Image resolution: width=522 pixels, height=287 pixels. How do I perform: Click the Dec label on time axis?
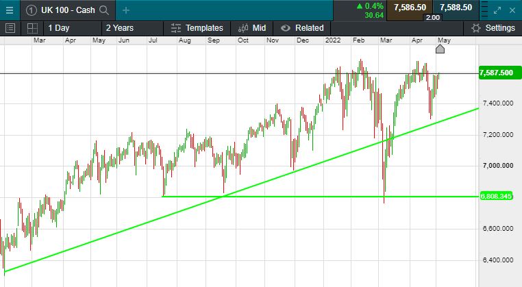pos(303,40)
